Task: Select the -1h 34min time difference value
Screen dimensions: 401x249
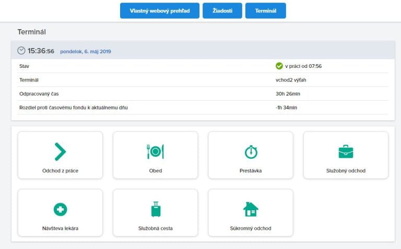Action: 286,108
